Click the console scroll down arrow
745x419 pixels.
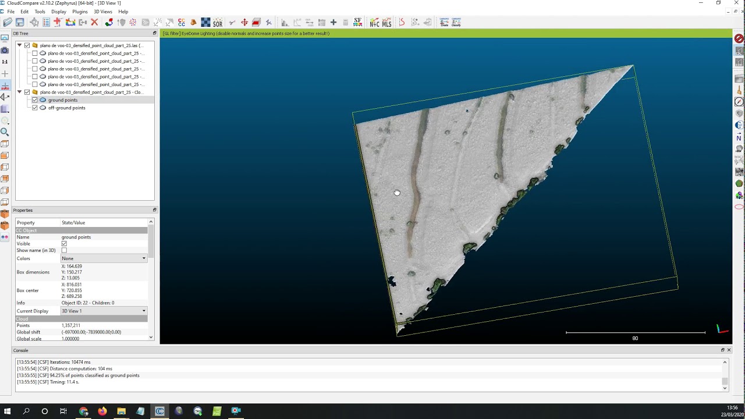725,387
